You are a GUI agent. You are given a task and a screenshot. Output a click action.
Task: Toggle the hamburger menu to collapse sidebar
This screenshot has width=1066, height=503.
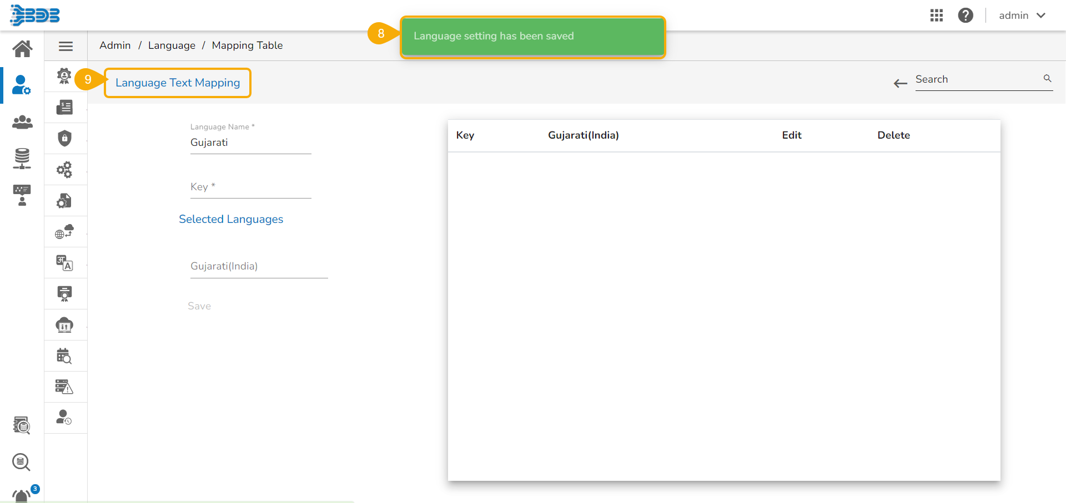(x=66, y=46)
